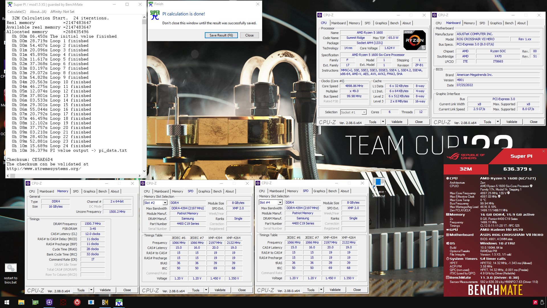The height and width of the screenshot is (308, 547).
Task: Click System Timers stopwatch icon in BenchMate panel
Action: click(447, 259)
